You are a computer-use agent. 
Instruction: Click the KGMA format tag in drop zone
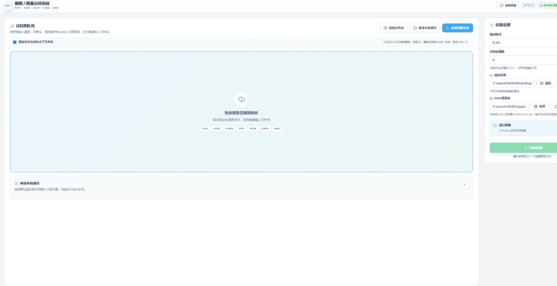click(229, 129)
